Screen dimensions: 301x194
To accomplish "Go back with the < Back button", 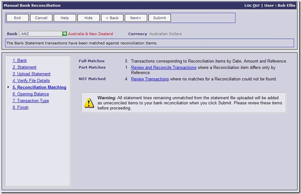I will (x=112, y=18).
